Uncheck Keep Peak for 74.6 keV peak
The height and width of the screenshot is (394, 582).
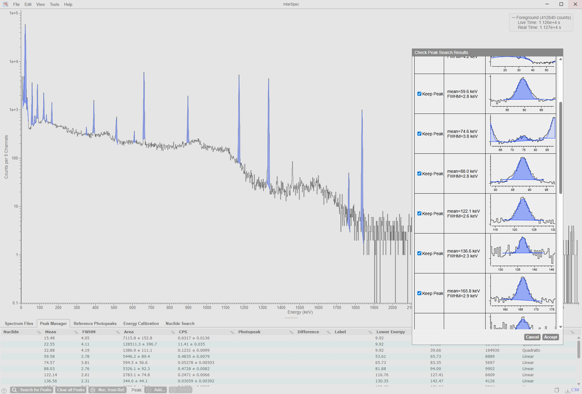[419, 134]
